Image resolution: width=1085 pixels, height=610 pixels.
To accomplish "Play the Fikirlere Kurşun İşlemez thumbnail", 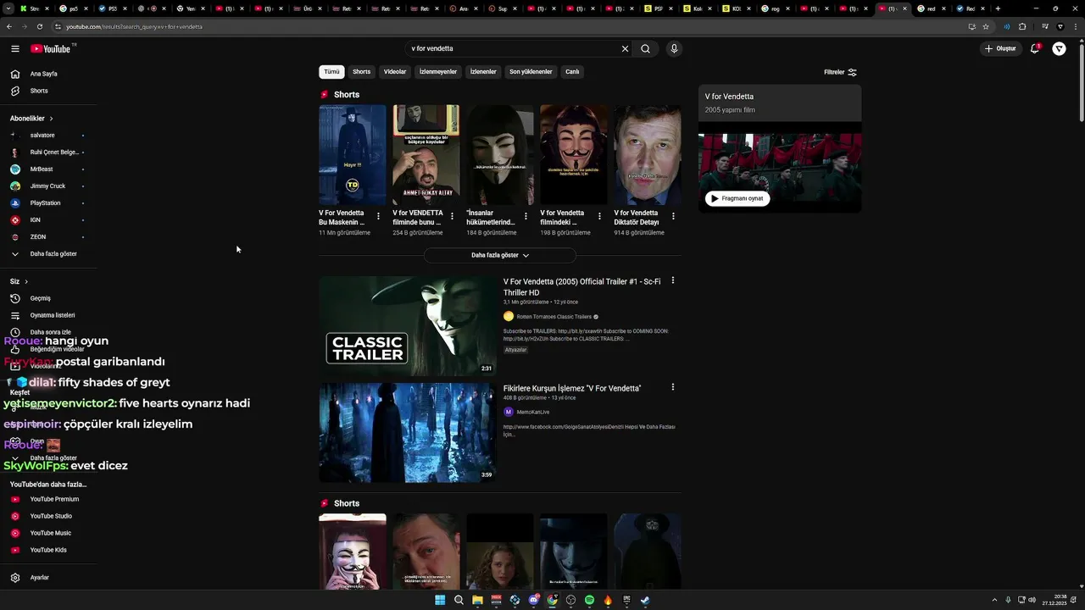I will tap(408, 432).
